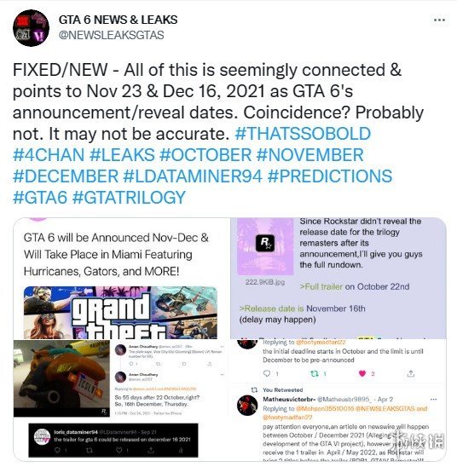
Task: Open the Grand Theft artwork image
Action: click(120, 313)
